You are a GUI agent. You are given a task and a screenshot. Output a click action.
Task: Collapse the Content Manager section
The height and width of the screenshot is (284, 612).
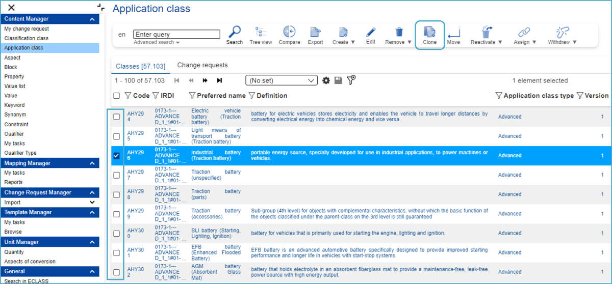coord(92,19)
